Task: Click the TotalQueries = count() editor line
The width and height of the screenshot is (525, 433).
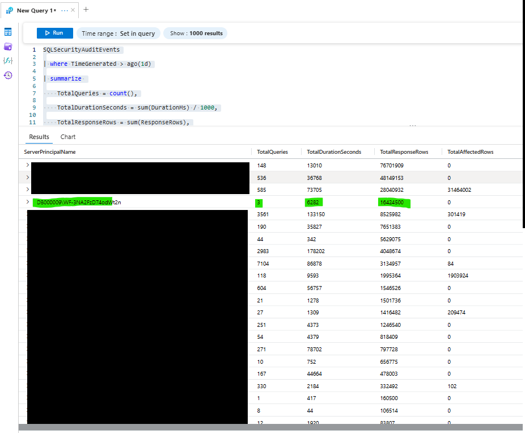Action: pyautogui.click(x=97, y=93)
